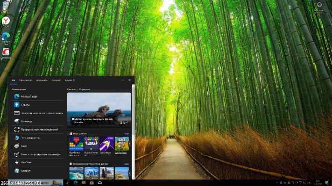Open Task View on the taskbar
The width and height of the screenshot is (332, 186).
[x=67, y=183]
